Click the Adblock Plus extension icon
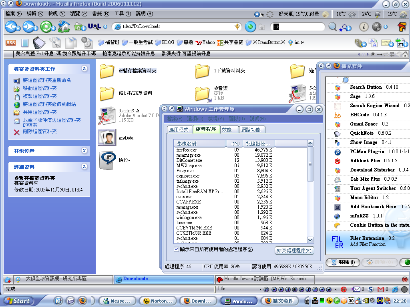Viewport: 410px width, 307px height. pyautogui.click(x=337, y=161)
